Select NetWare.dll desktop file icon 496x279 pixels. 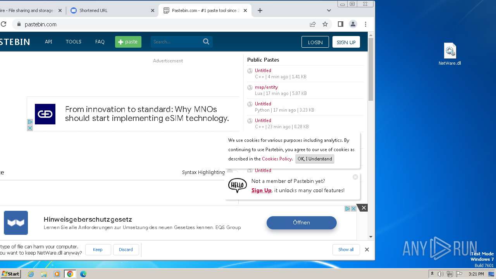click(450, 54)
